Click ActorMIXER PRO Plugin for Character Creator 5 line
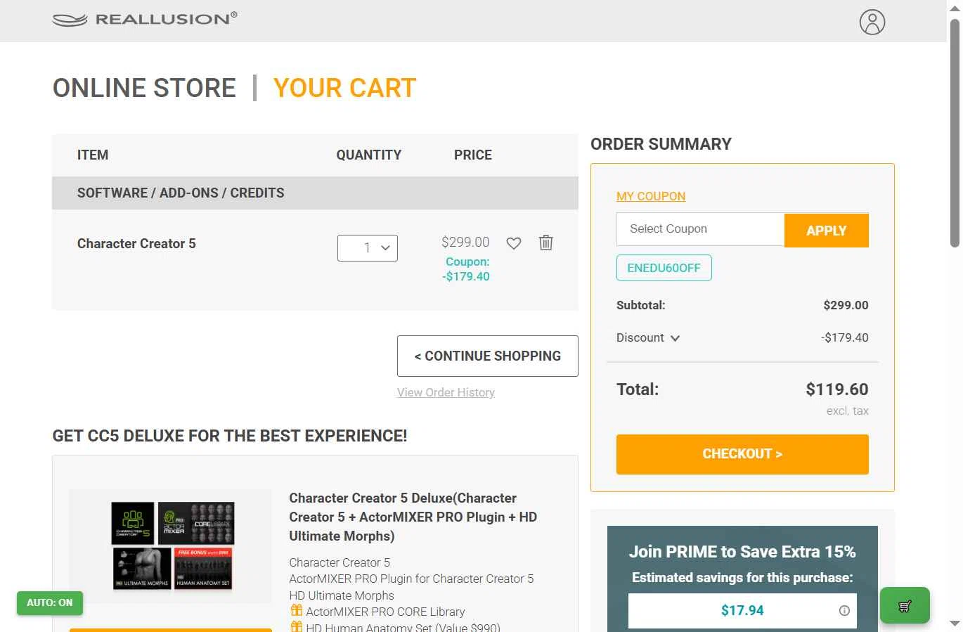This screenshot has height=632, width=963. (x=411, y=579)
